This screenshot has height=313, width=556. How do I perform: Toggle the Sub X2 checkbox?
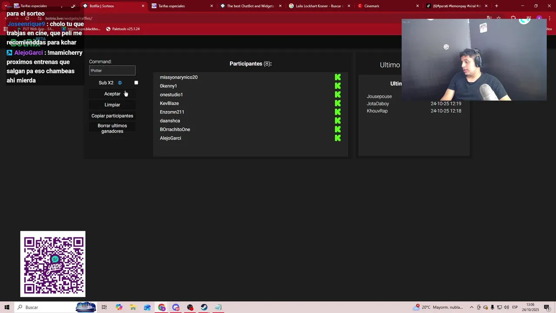point(136,83)
